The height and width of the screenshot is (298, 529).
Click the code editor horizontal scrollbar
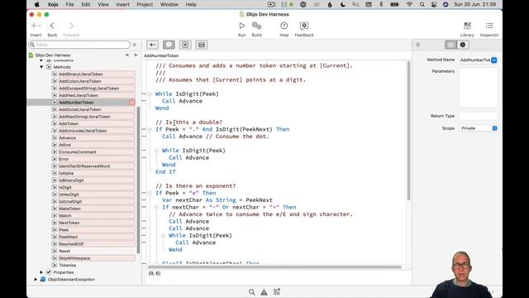pos(274,267)
